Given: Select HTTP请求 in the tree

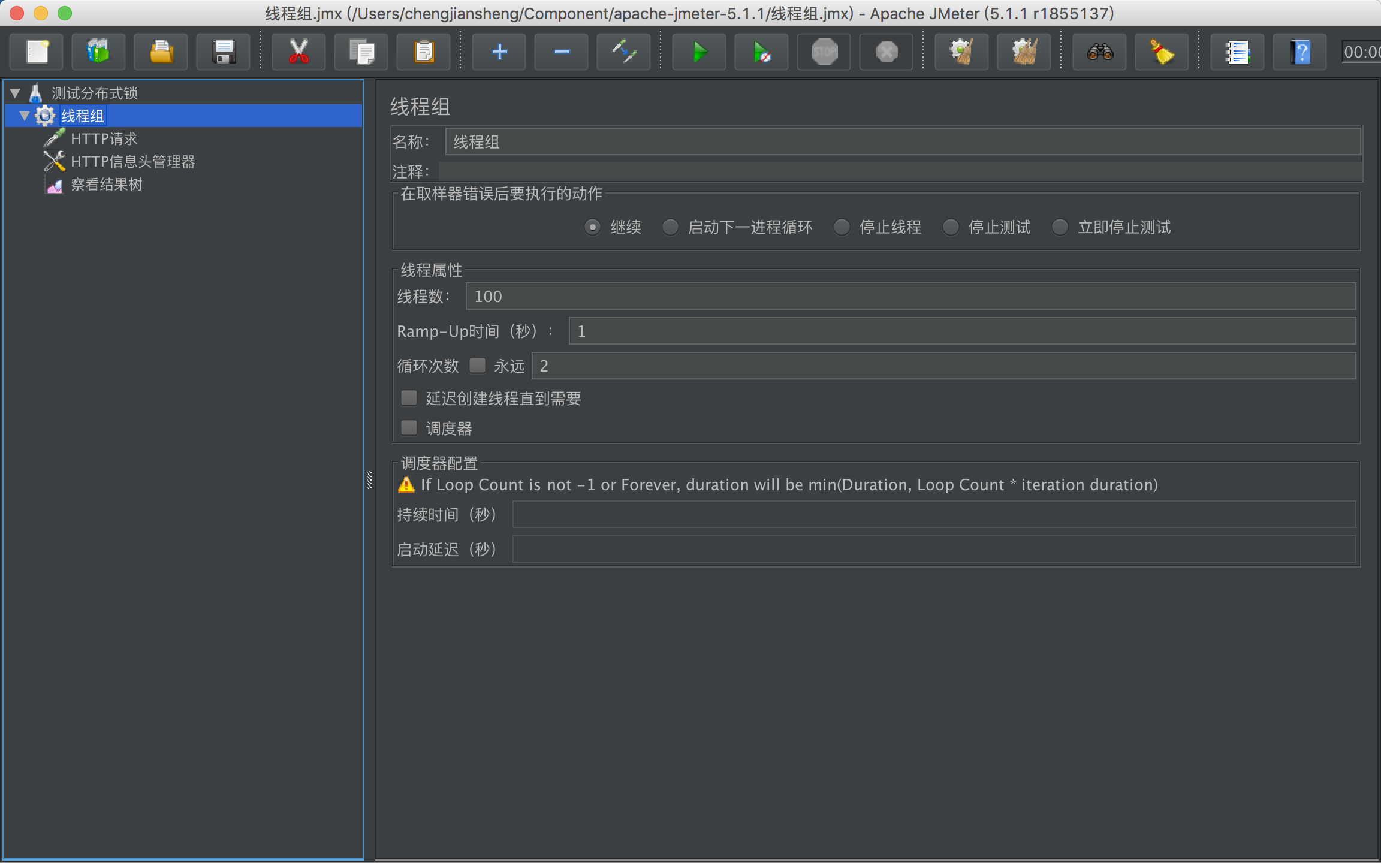Looking at the screenshot, I should (x=104, y=139).
